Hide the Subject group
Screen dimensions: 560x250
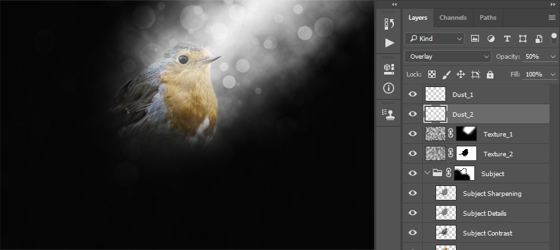[412, 173]
